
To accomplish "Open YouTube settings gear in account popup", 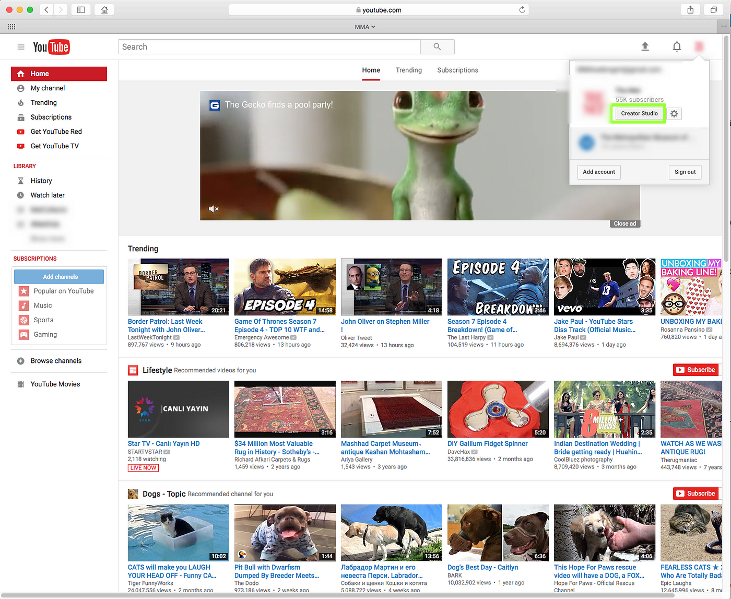I will [x=674, y=114].
